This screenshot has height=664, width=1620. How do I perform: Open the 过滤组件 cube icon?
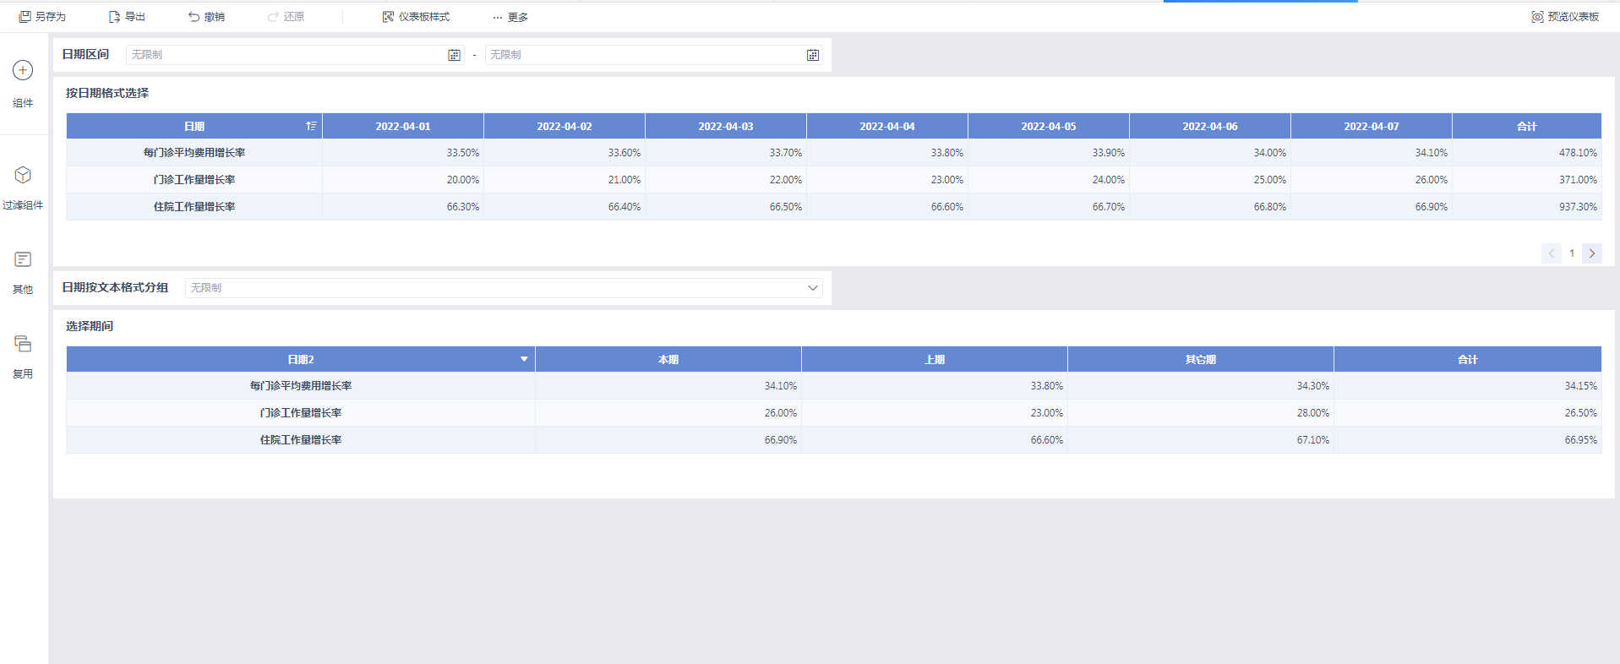coord(23,175)
